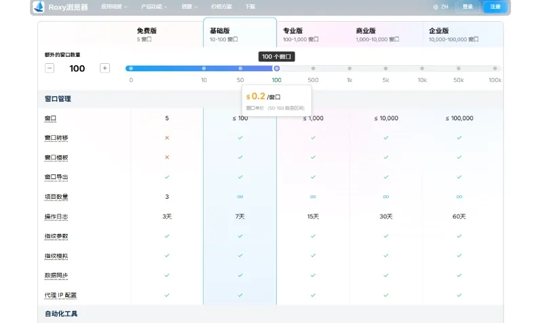Set slider to the 1k stop
This screenshot has height=323, width=543.
[x=350, y=69]
